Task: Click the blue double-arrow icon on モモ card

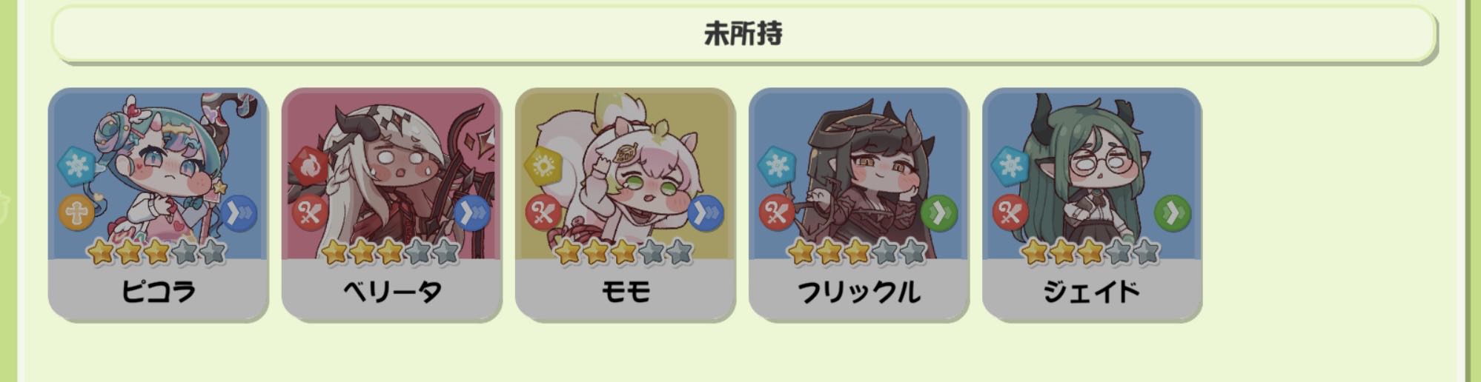Action: click(x=705, y=214)
